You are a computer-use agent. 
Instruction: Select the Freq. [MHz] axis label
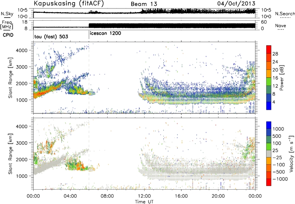pos(7,25)
